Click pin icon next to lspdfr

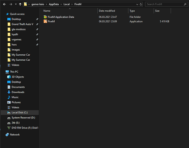click(37, 35)
